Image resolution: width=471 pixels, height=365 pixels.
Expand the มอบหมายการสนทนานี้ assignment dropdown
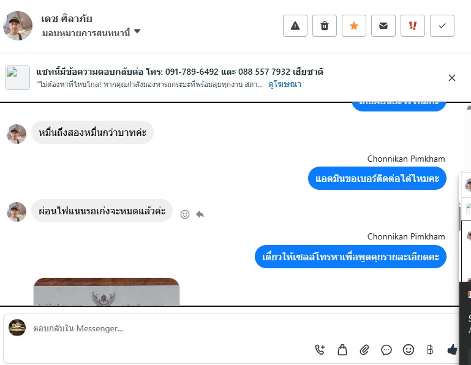coord(91,32)
